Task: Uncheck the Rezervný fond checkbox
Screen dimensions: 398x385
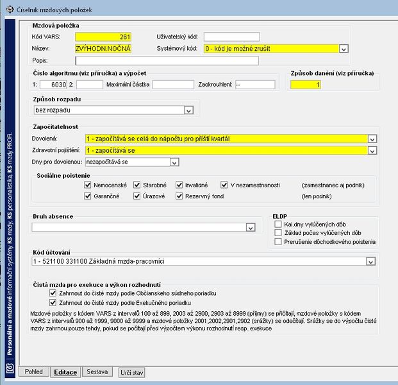Action: (x=179, y=196)
